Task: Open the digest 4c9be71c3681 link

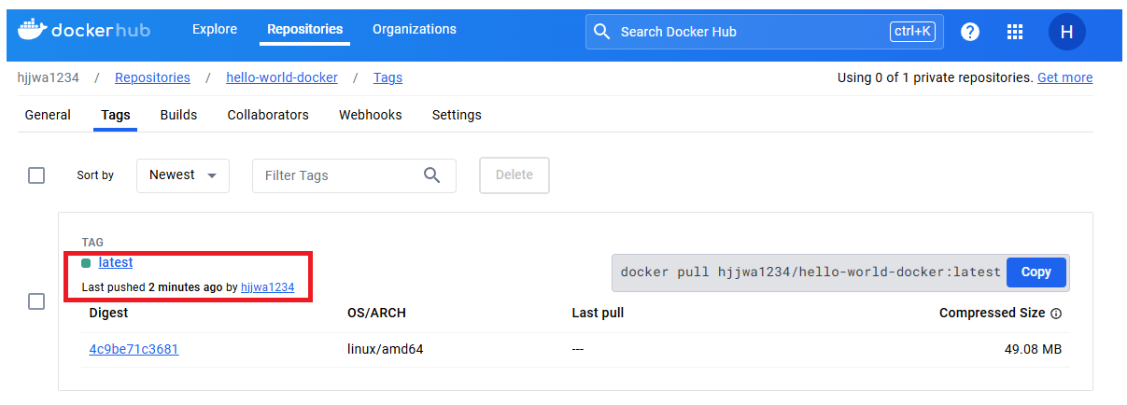Action: (x=134, y=349)
